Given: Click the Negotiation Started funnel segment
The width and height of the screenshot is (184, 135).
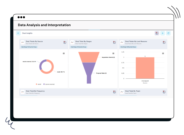Looking at the screenshot, I should (x=89, y=57).
